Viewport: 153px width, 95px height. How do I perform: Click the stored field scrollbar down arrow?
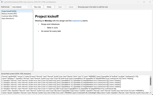click(150, 92)
